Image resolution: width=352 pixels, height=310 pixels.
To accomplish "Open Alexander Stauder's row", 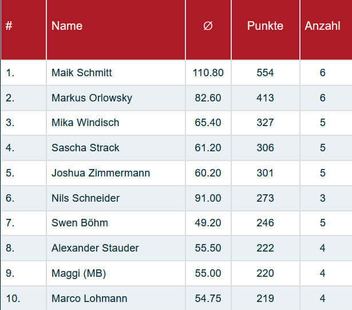I will tap(95, 248).
